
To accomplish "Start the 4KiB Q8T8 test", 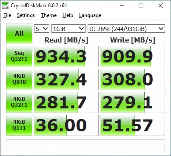I will (19, 79).
